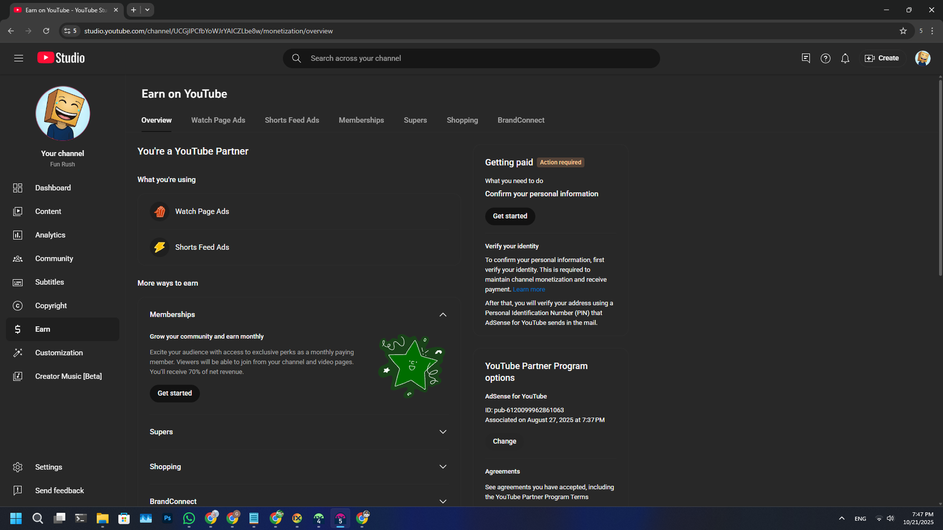Open Copyright from the sidebar
The height and width of the screenshot is (530, 943).
51,306
